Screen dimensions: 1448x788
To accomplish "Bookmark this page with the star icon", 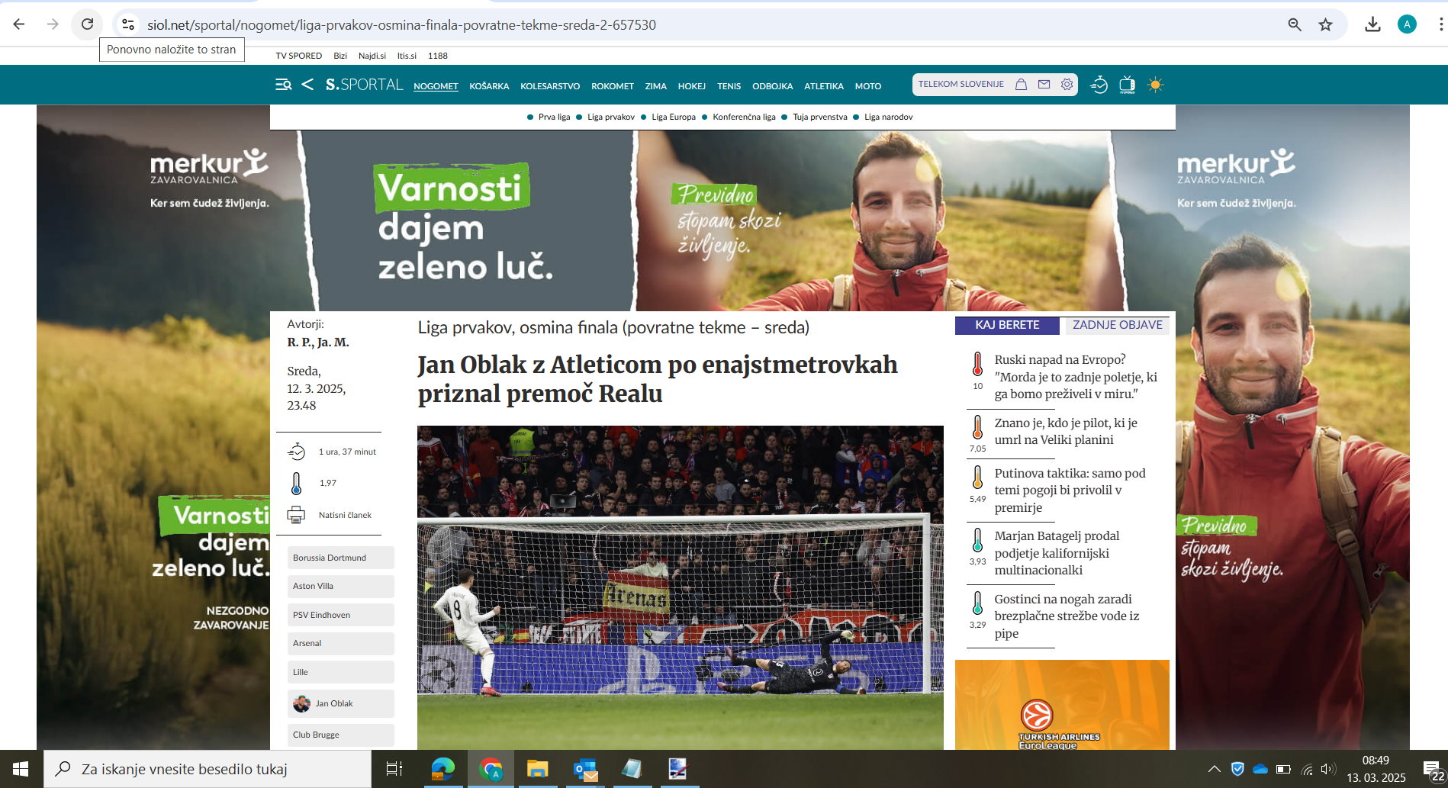I will 1326,24.
